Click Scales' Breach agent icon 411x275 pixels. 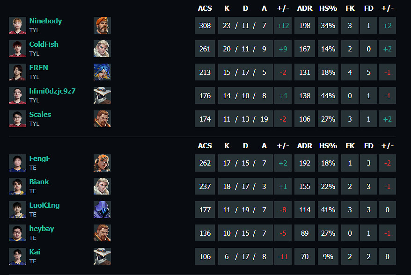pos(102,119)
